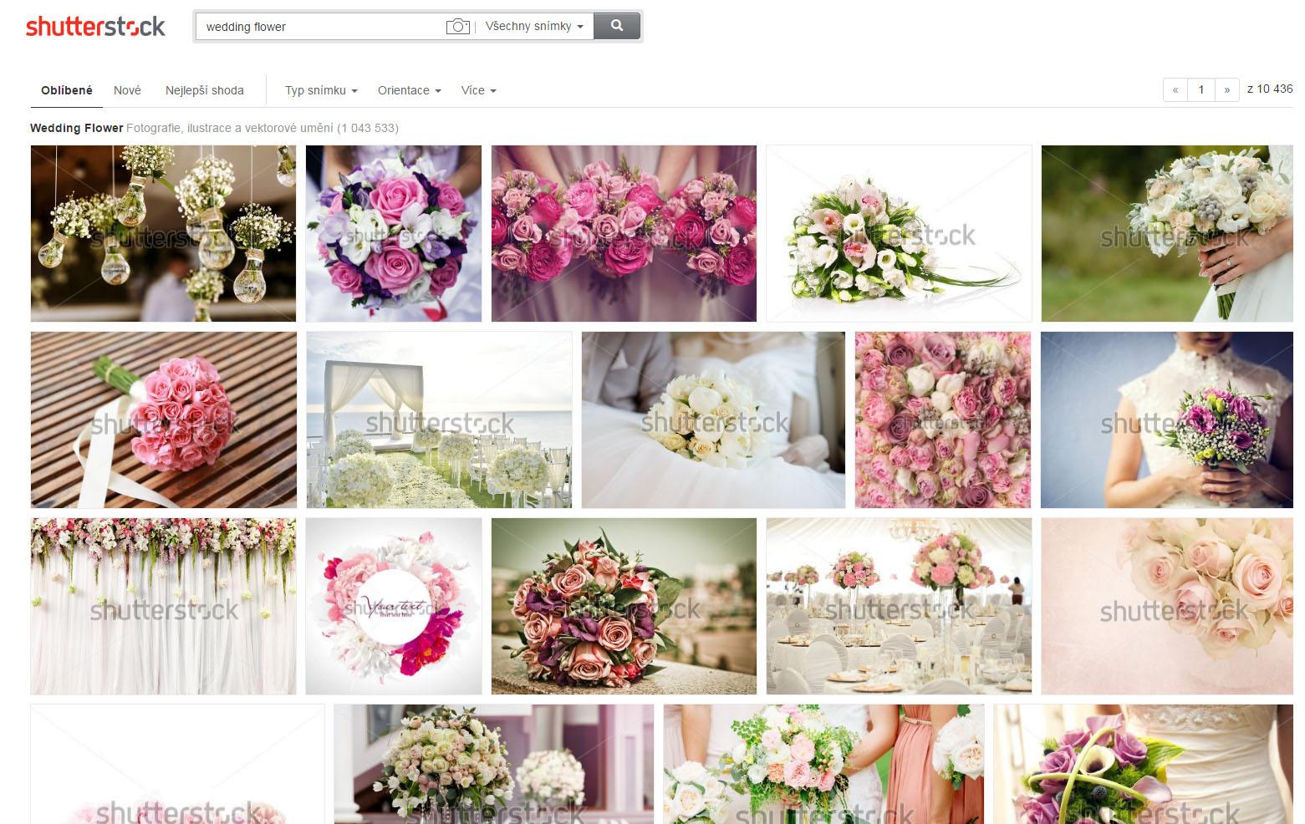Switch to Nejlepší shoda tab

[205, 90]
